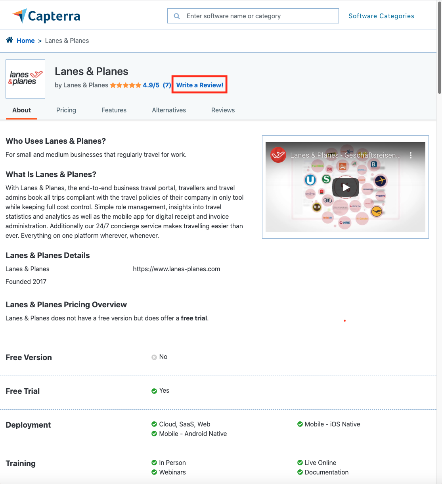The width and height of the screenshot is (442, 484).
Task: Click the check icon for Live Online
Action: point(300,463)
